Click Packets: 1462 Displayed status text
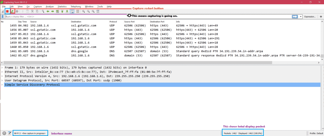Image resolution: width=324 pixels, height=136 pixels. point(243,133)
